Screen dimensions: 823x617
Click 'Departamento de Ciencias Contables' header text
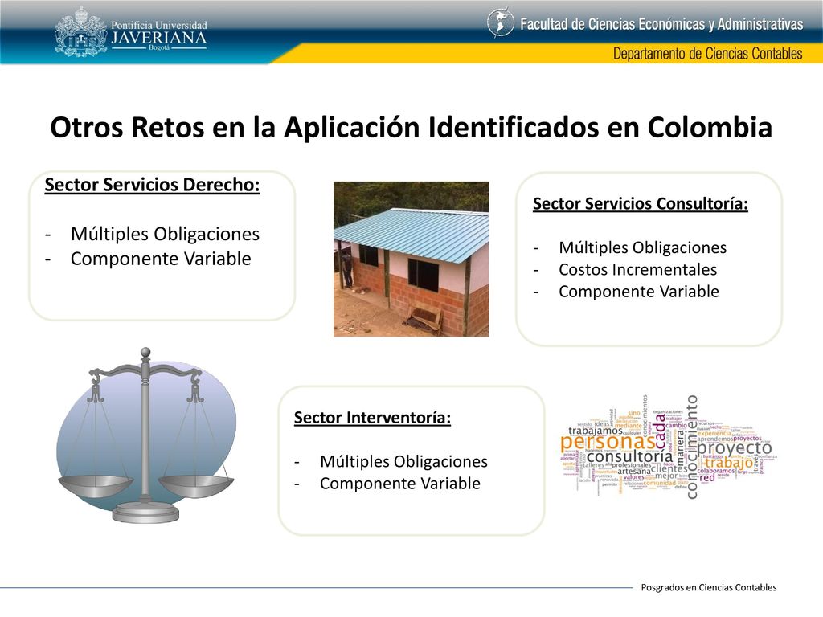coord(707,54)
